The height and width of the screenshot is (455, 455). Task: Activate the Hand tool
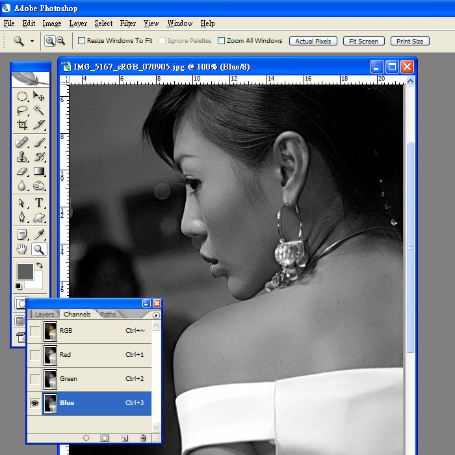22,249
